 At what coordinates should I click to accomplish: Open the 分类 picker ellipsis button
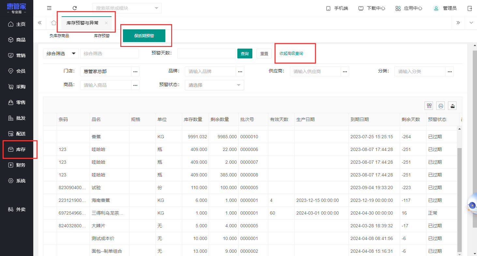450,71
